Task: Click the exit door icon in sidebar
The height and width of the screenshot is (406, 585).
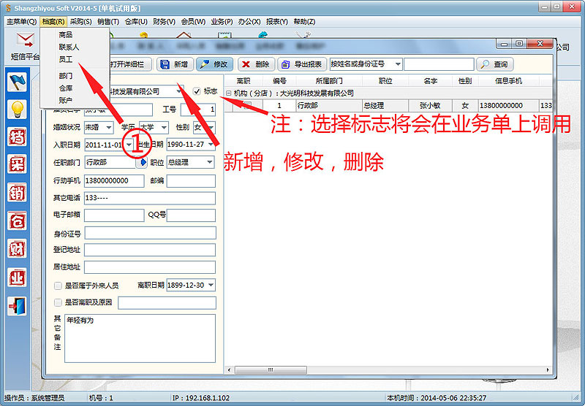Action: [17, 306]
